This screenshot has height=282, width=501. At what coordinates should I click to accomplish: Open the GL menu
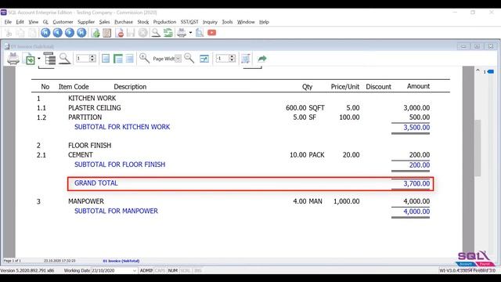(x=45, y=22)
